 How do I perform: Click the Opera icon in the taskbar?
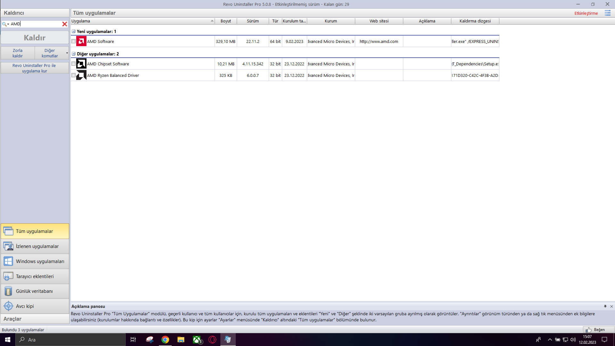click(x=212, y=340)
